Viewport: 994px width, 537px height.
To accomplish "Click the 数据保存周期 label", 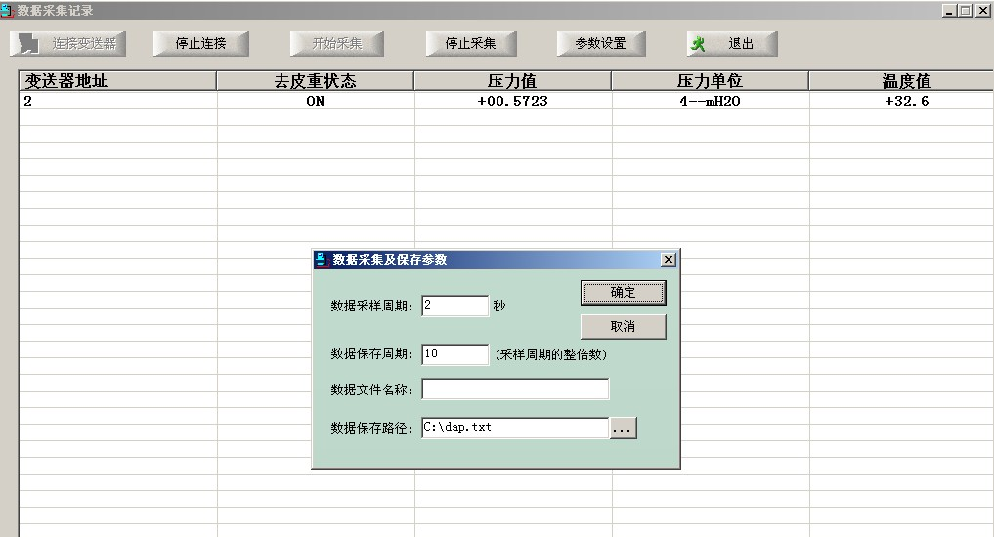I will tap(371, 354).
